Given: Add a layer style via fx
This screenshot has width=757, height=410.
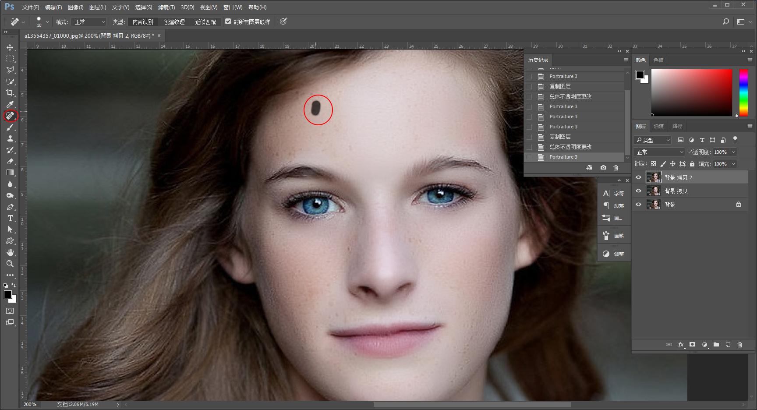Looking at the screenshot, I should [x=681, y=345].
